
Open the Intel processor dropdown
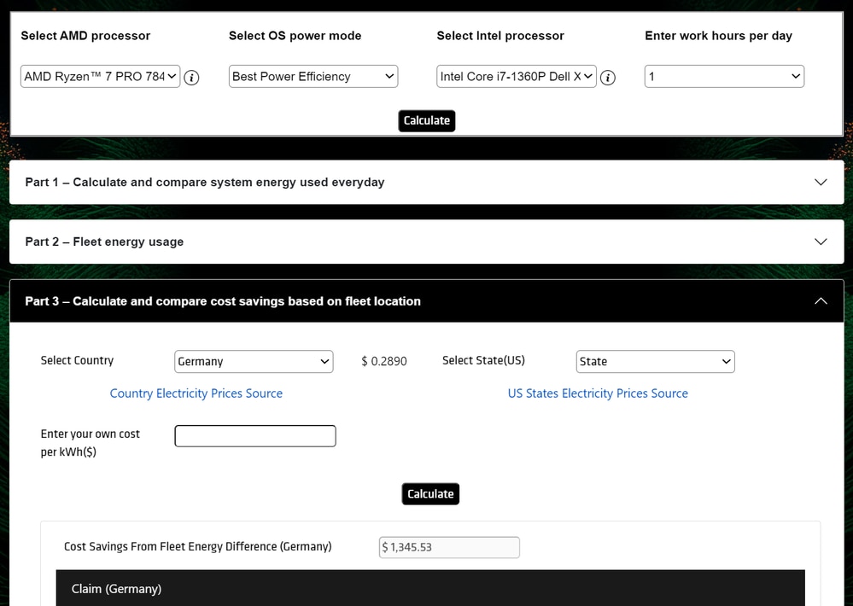517,76
